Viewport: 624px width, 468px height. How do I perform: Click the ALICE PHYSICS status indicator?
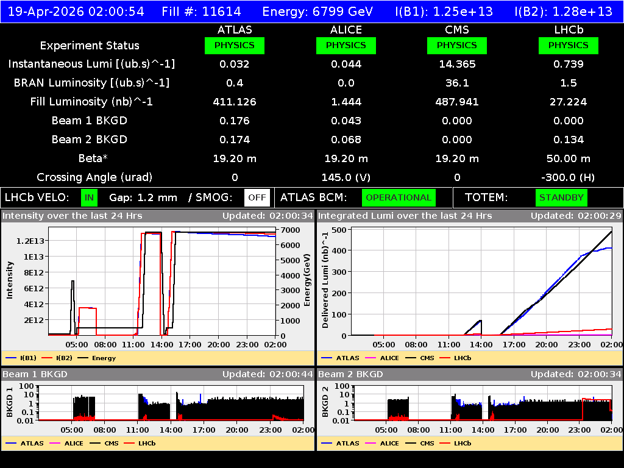(x=346, y=45)
